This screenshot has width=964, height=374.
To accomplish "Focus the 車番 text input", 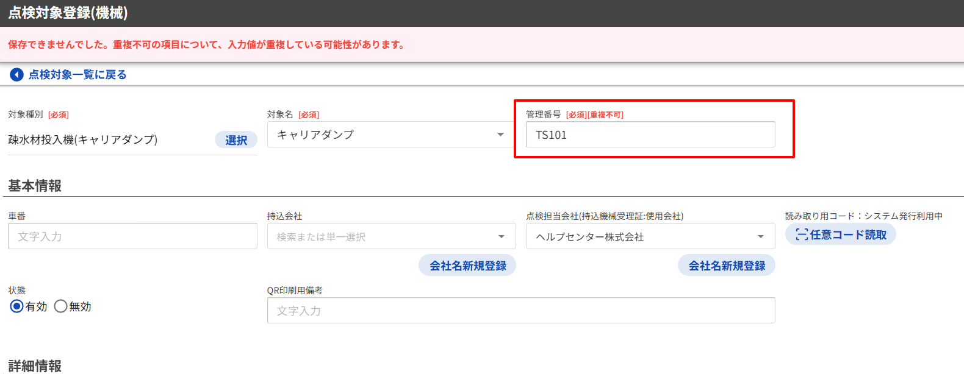I will 132,236.
